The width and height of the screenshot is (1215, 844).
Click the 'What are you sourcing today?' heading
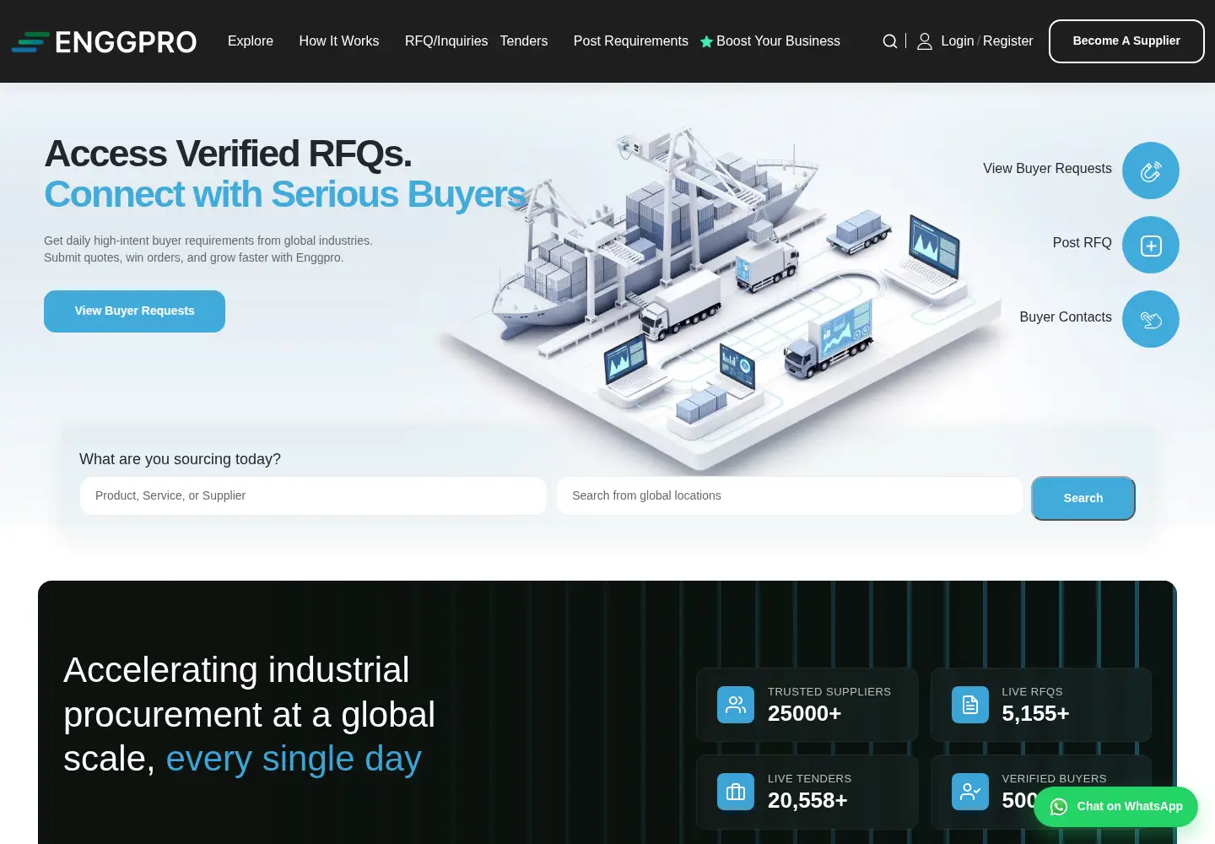[x=180, y=459]
